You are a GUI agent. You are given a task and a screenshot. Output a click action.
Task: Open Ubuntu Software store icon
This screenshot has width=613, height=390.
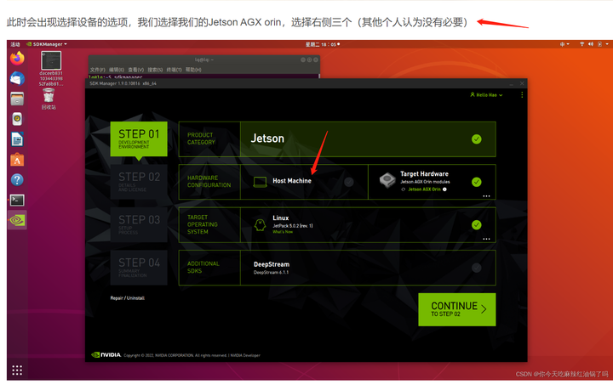(17, 160)
